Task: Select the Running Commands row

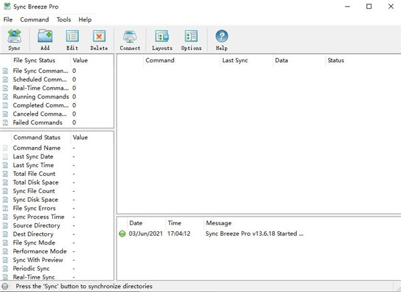Action: click(x=40, y=96)
